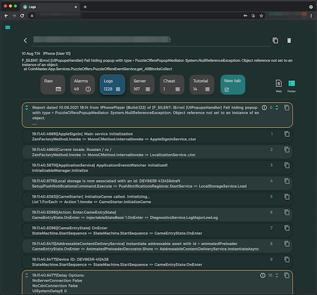Screen dimensions: 317x295
Task: Open the Alarms 49 tab
Action: point(83,85)
